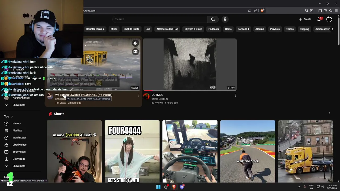340x191 pixels.
Task: Click the Create button
Action: (x=305, y=19)
